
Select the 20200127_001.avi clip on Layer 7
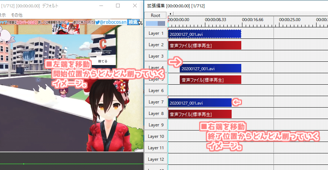[x=200, y=103]
